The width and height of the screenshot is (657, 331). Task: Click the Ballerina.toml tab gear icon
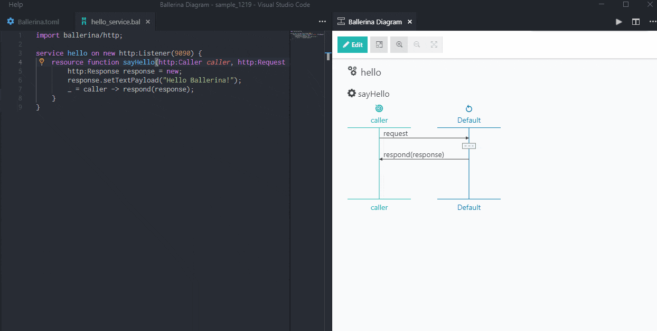(11, 22)
